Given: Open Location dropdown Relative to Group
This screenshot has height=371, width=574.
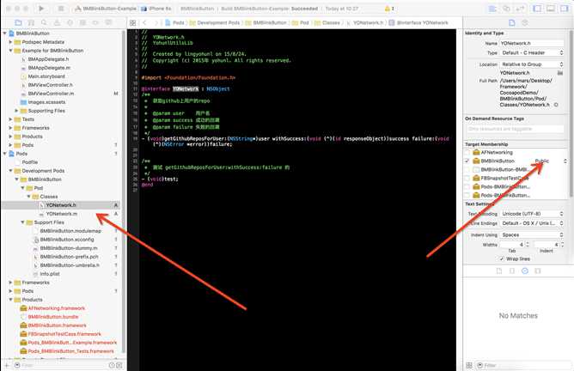Looking at the screenshot, I should click(532, 64).
